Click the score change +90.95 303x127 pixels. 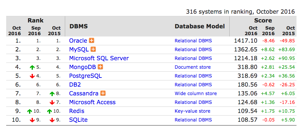[286, 58]
